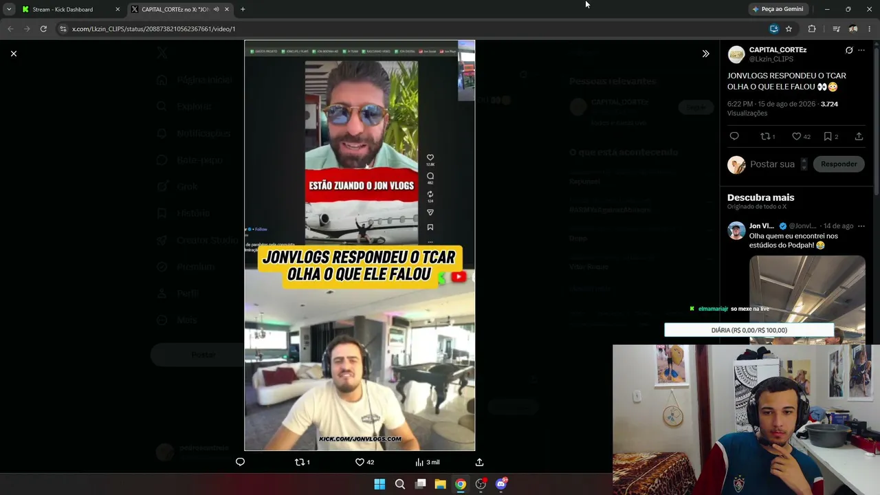
Task: Bookmark this page with the star icon
Action: point(789,29)
